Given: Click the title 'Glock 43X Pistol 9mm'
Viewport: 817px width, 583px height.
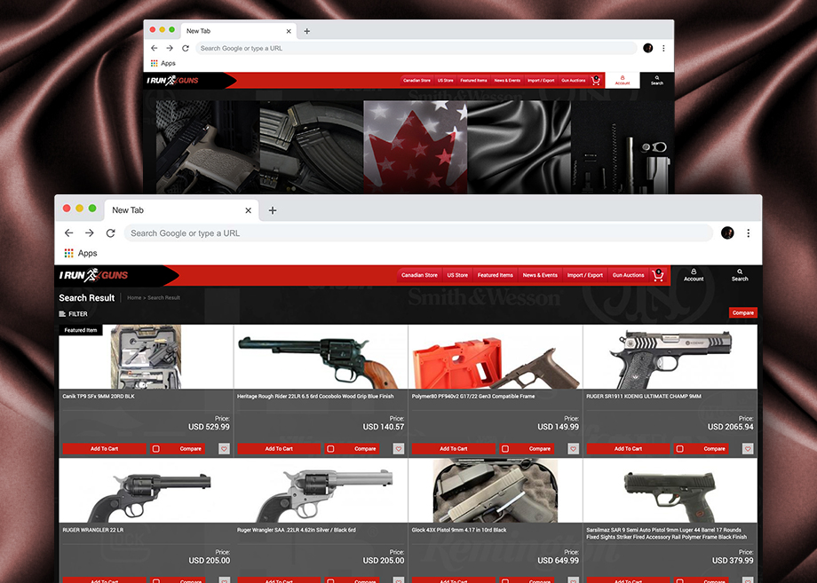Looking at the screenshot, I should point(459,530).
